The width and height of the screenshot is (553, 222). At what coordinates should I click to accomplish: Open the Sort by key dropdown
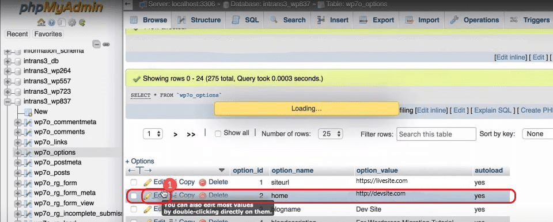pyautogui.click(x=537, y=134)
